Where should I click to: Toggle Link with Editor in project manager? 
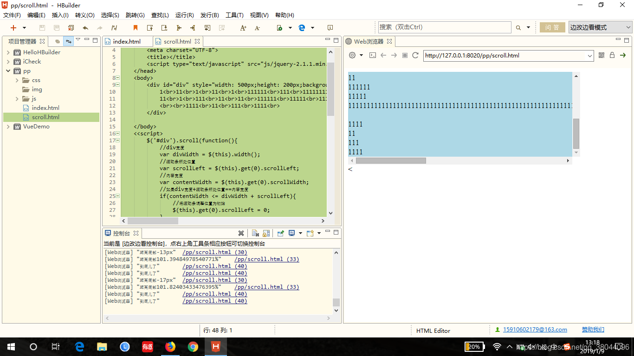68,41
